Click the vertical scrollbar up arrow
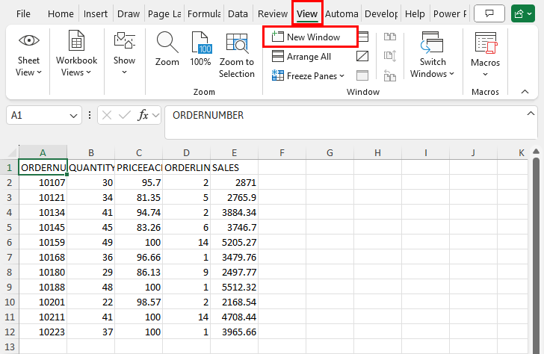544x354 pixels. pyautogui.click(x=536, y=152)
